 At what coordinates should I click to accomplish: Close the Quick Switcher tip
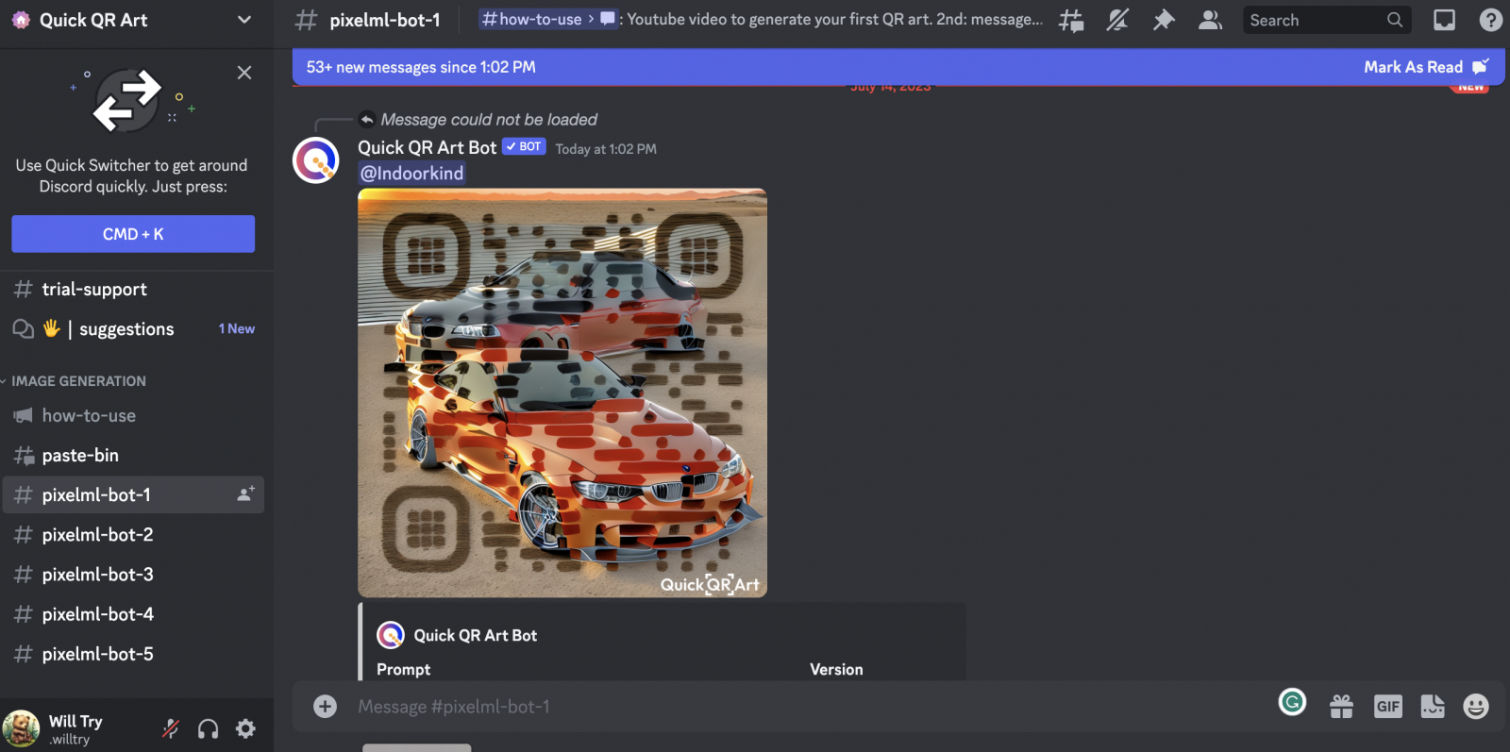tap(244, 73)
